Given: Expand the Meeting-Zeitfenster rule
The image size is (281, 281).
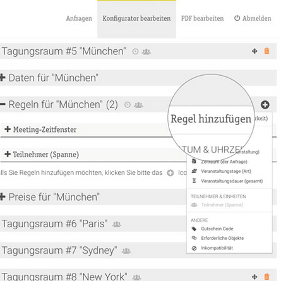Looking at the screenshot, I should tap(8, 129).
